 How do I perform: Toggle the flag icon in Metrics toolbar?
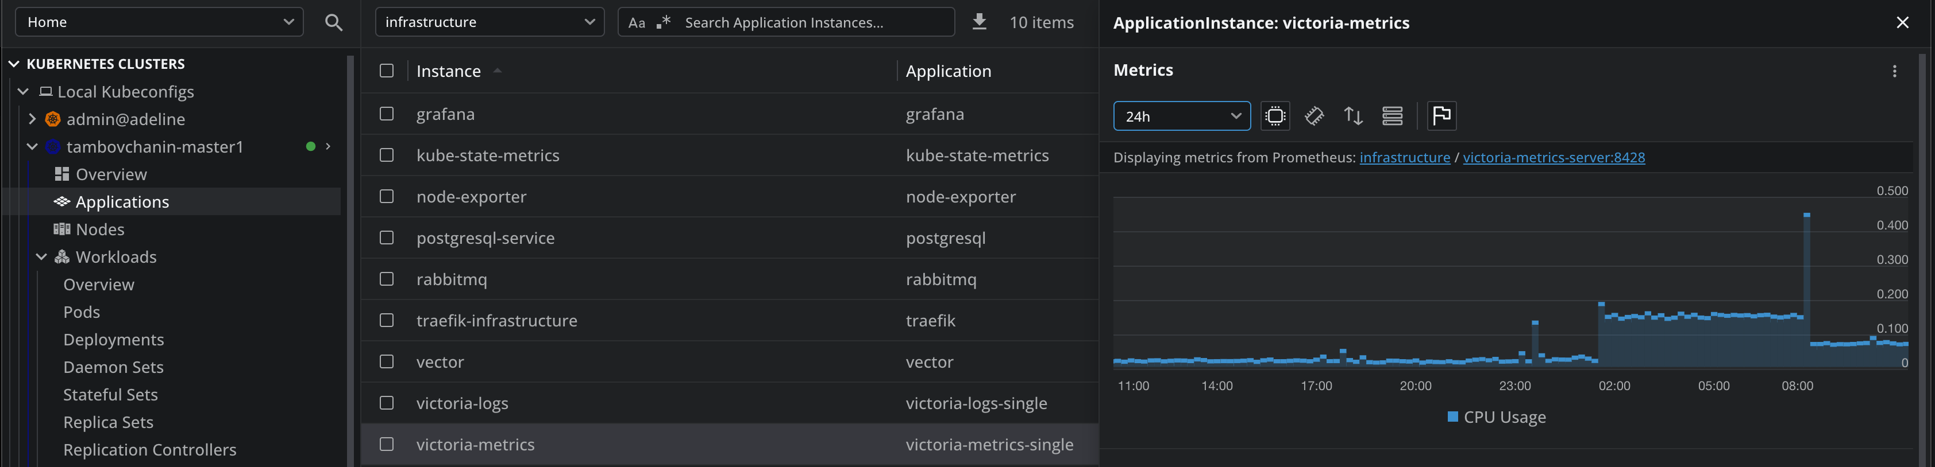click(x=1441, y=116)
